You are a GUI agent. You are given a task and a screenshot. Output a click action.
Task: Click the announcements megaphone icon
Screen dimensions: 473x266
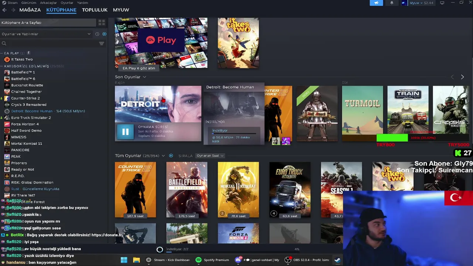(376, 3)
